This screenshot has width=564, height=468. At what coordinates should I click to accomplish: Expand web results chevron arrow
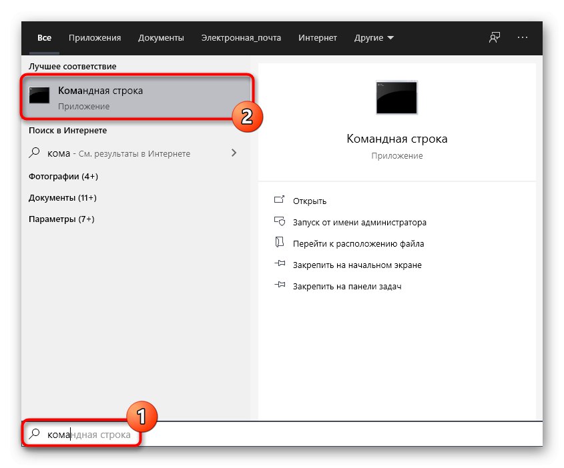click(234, 153)
